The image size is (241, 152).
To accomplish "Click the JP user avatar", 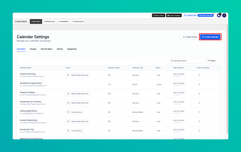I will click(x=224, y=15).
